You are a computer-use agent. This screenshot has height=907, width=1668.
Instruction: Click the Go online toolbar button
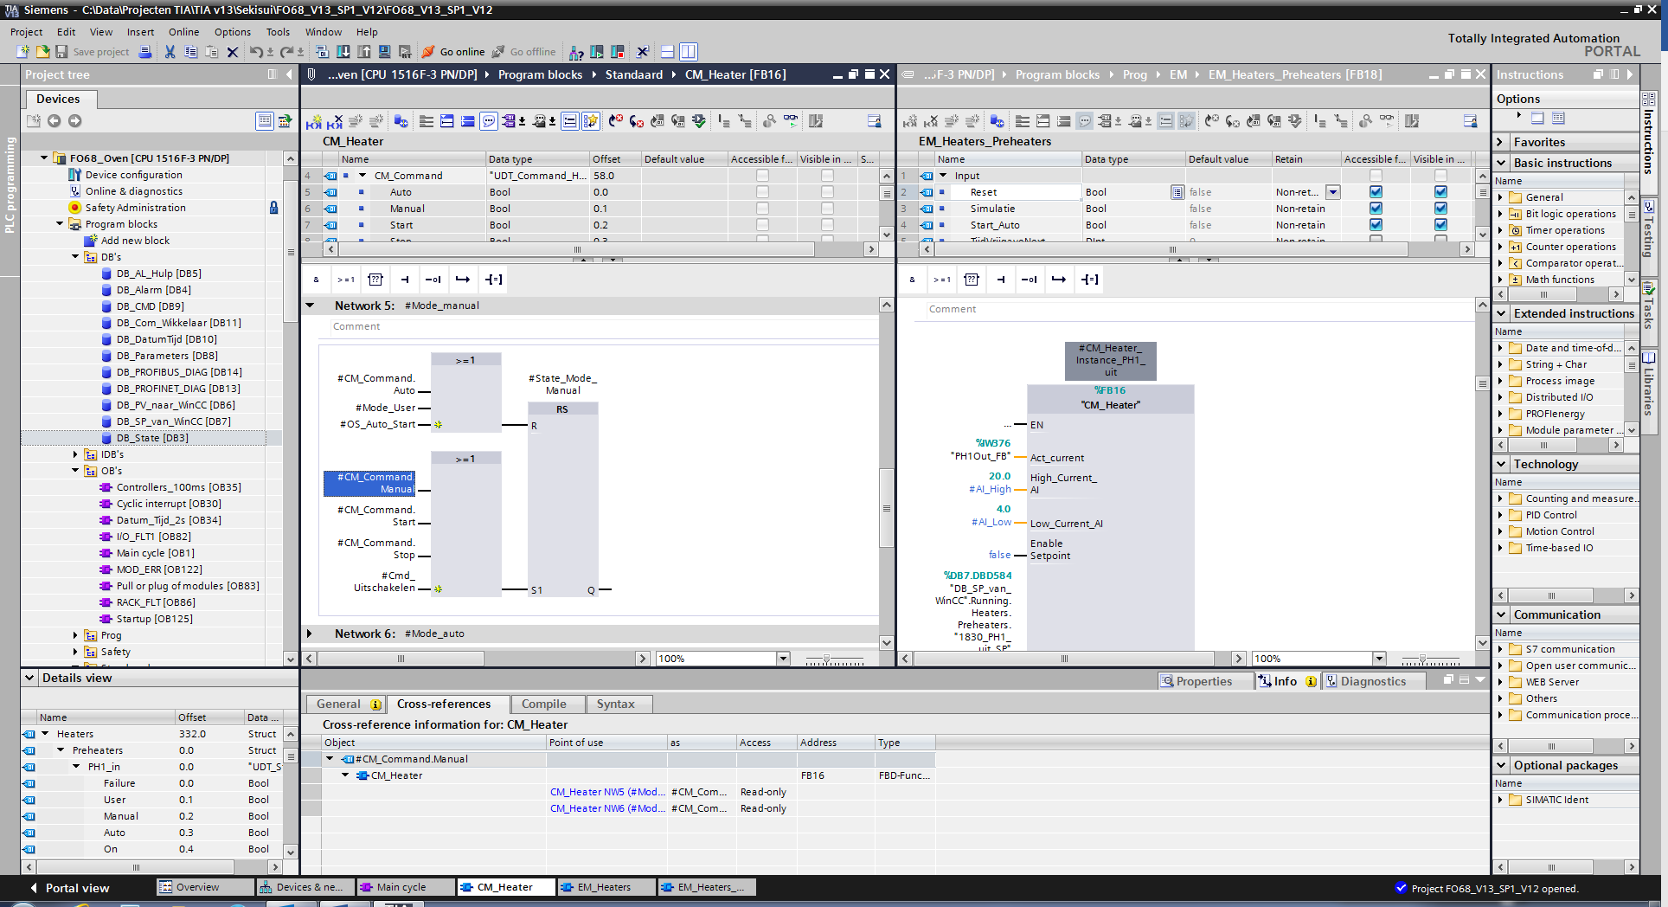coord(453,52)
